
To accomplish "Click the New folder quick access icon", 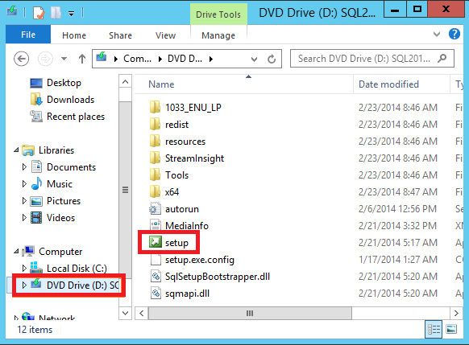I will 56,13.
